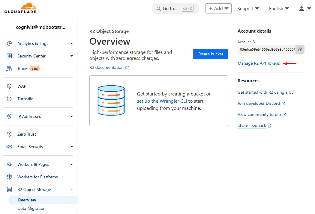Click the Zero Trust icon

click(9, 134)
